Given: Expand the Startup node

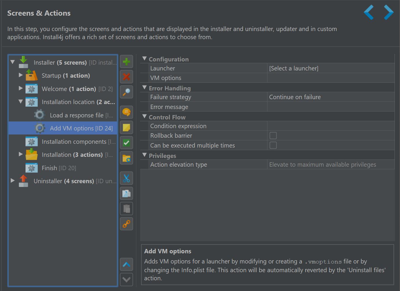Looking at the screenshot, I should [21, 75].
